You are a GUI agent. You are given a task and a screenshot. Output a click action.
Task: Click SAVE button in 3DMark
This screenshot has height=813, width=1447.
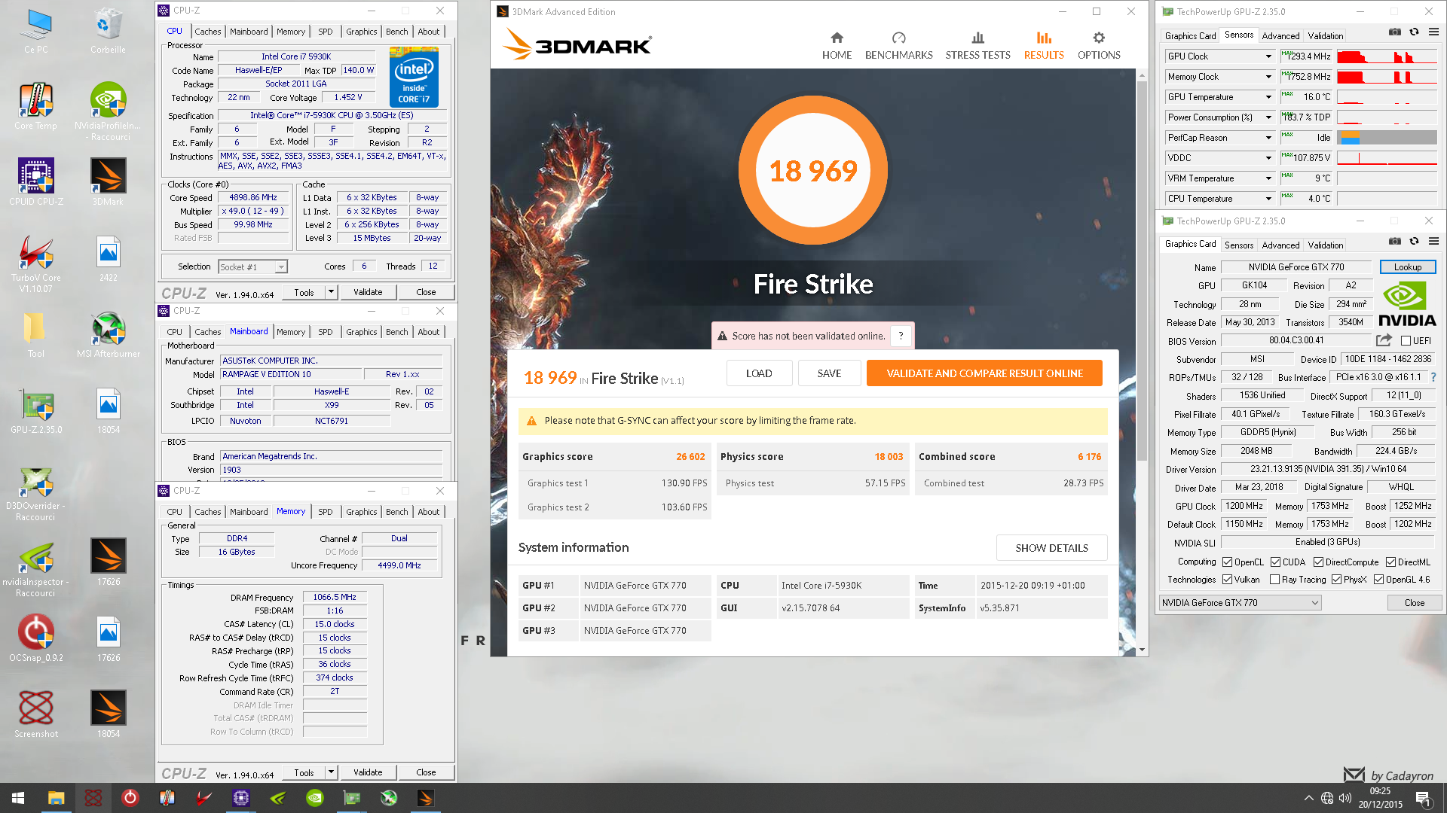(x=829, y=373)
